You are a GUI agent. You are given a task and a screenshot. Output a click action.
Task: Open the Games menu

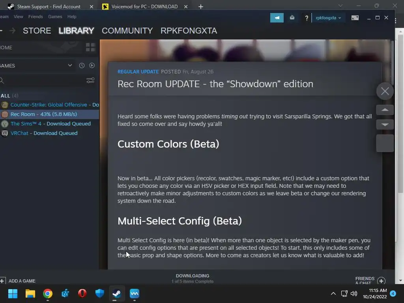point(55,17)
